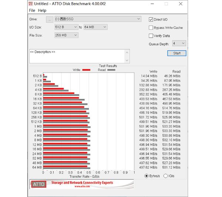Open the File Size 256 MB dropdown
The height and width of the screenshot is (197, 222).
tap(66, 35)
